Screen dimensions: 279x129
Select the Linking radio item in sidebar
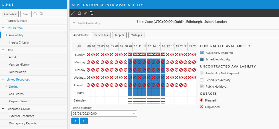pyautogui.click(x=14, y=87)
